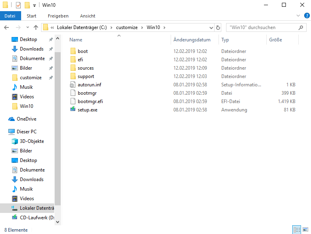Screen dimensions: 311x234
Task: Expand chevron after Win10 breadcrumb
Action: (164, 27)
